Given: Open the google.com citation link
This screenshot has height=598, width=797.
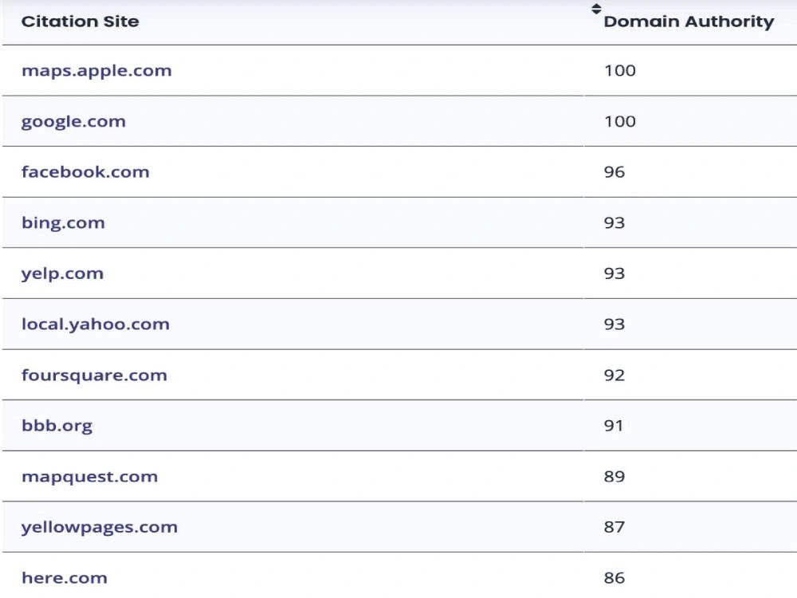Looking at the screenshot, I should pos(73,121).
